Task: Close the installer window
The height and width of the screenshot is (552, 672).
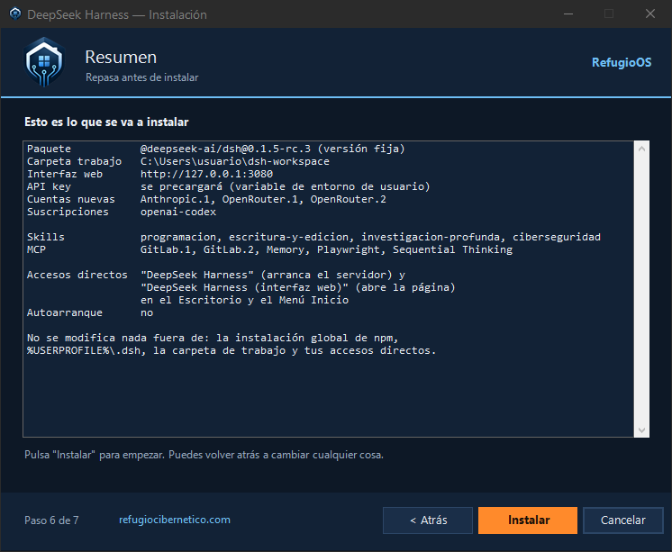Action: (x=650, y=14)
